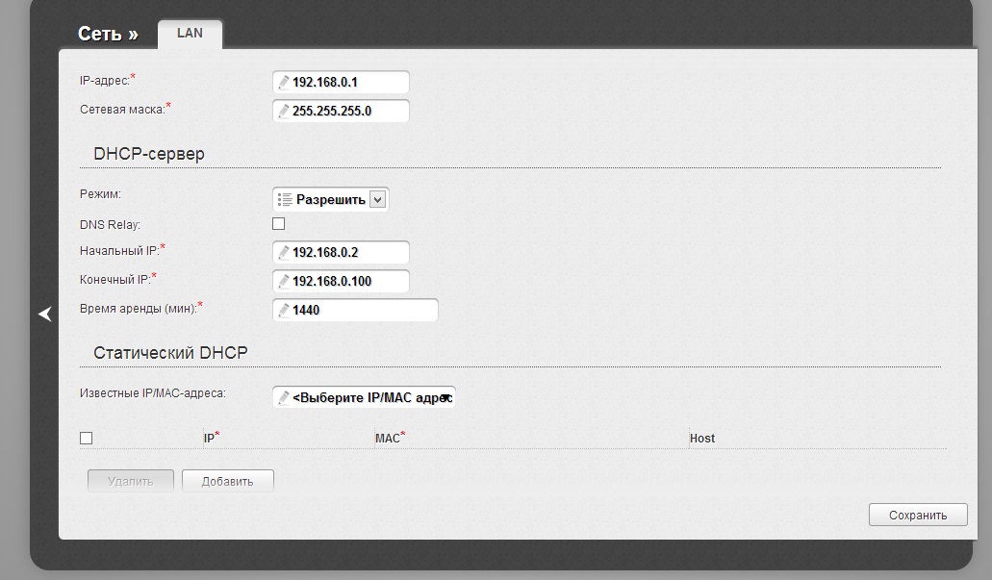Open the LAN tab

tap(190, 34)
